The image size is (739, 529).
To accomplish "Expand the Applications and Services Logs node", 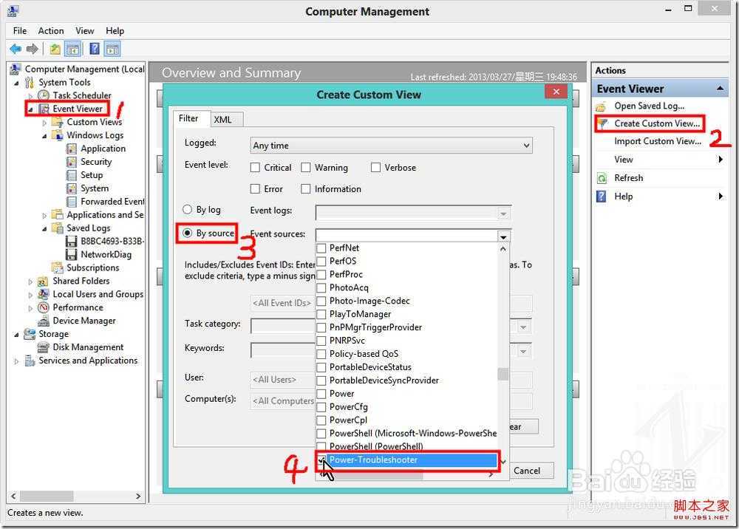I will point(45,215).
